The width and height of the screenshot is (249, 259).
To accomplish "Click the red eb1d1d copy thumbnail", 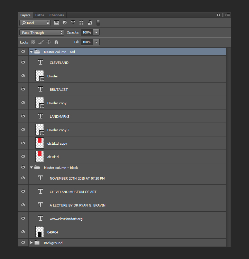I will coord(39,143).
